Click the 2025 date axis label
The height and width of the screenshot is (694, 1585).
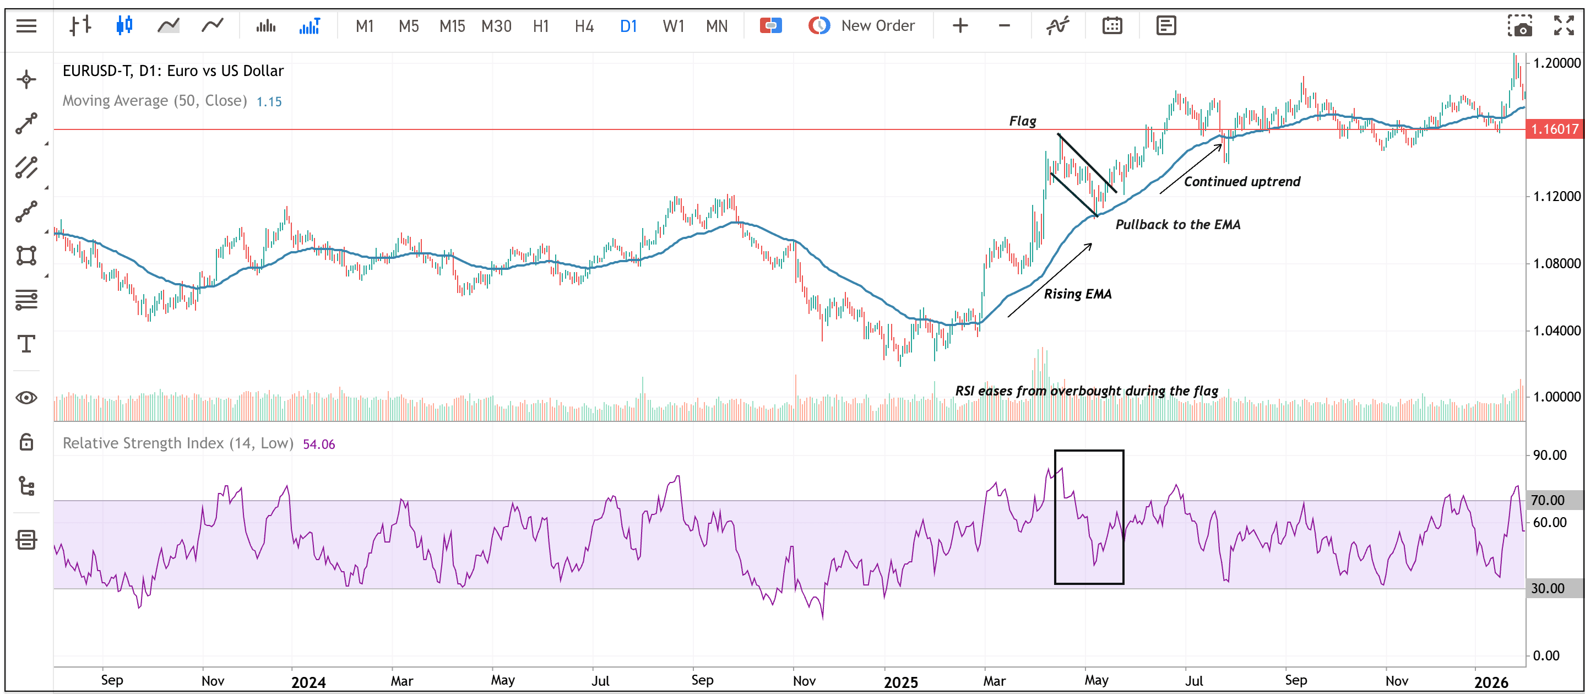pyautogui.click(x=901, y=682)
